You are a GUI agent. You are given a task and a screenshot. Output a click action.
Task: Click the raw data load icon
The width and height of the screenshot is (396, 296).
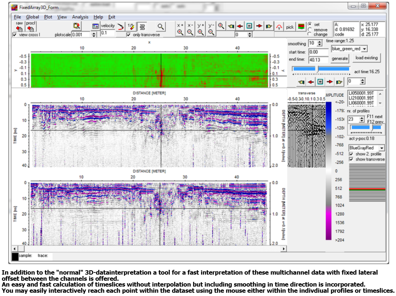pos(19,28)
